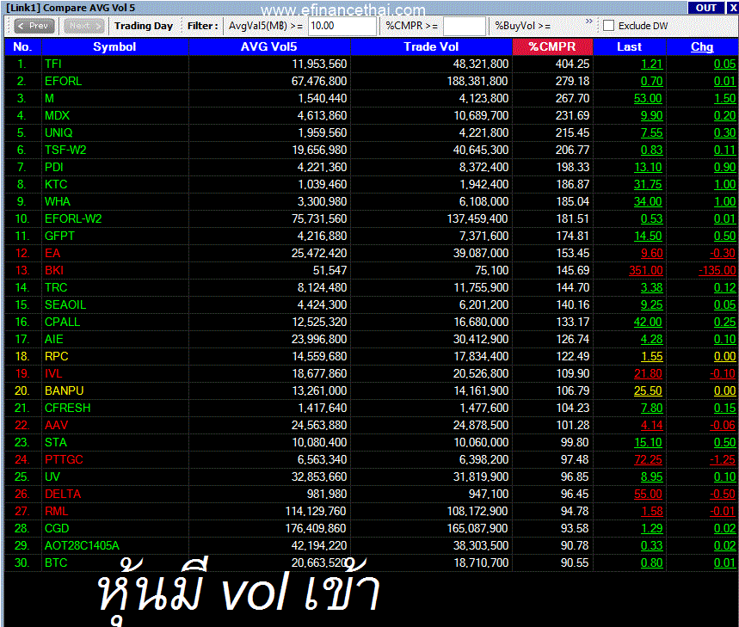Click the Prev button
This screenshot has height=627, width=739.
[34, 26]
